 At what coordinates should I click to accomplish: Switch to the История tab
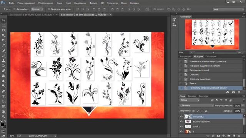pos(198,56)
